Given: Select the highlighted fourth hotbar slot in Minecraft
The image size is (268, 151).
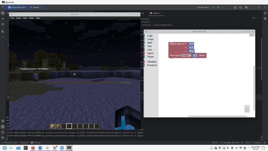Looking at the screenshot, I should 69,126.
